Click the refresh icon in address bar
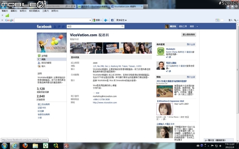Viewport: 239px width, 149px height. tap(72, 6)
